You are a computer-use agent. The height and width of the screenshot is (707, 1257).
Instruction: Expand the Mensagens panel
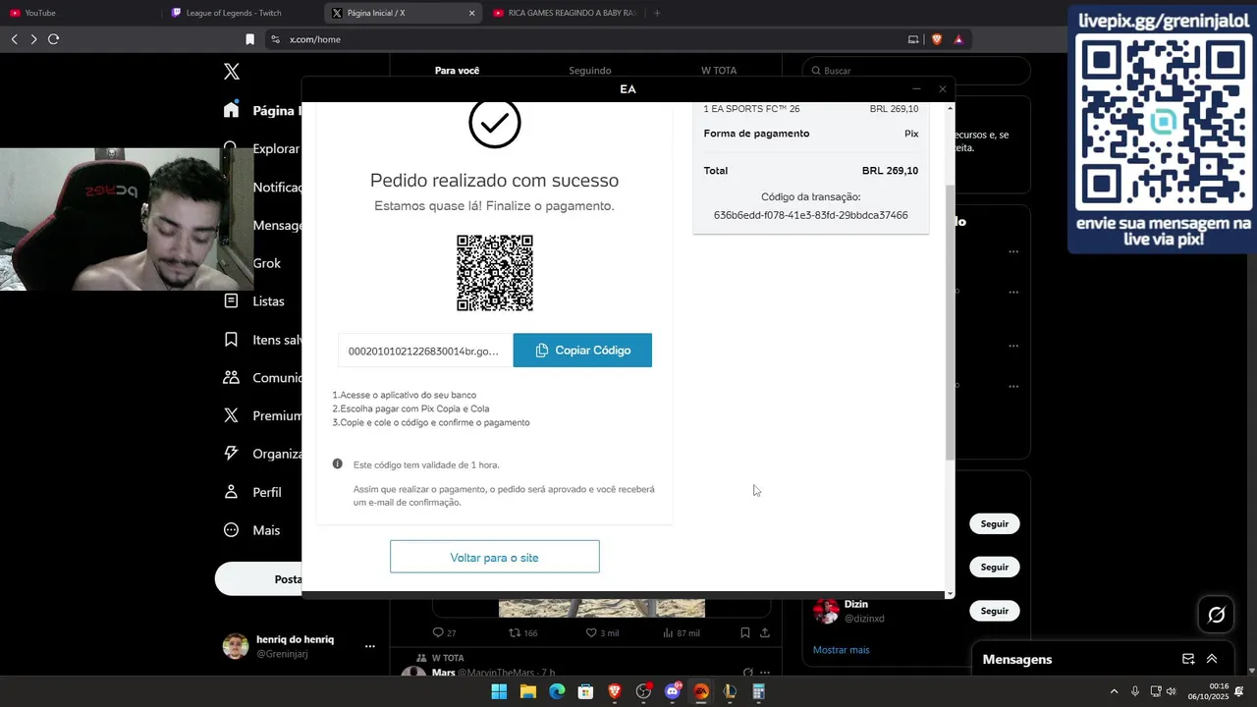[x=1212, y=659]
